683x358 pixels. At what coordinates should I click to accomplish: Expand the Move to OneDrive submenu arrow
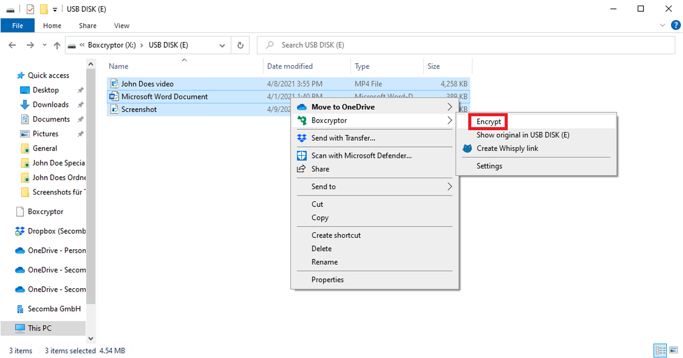point(450,107)
